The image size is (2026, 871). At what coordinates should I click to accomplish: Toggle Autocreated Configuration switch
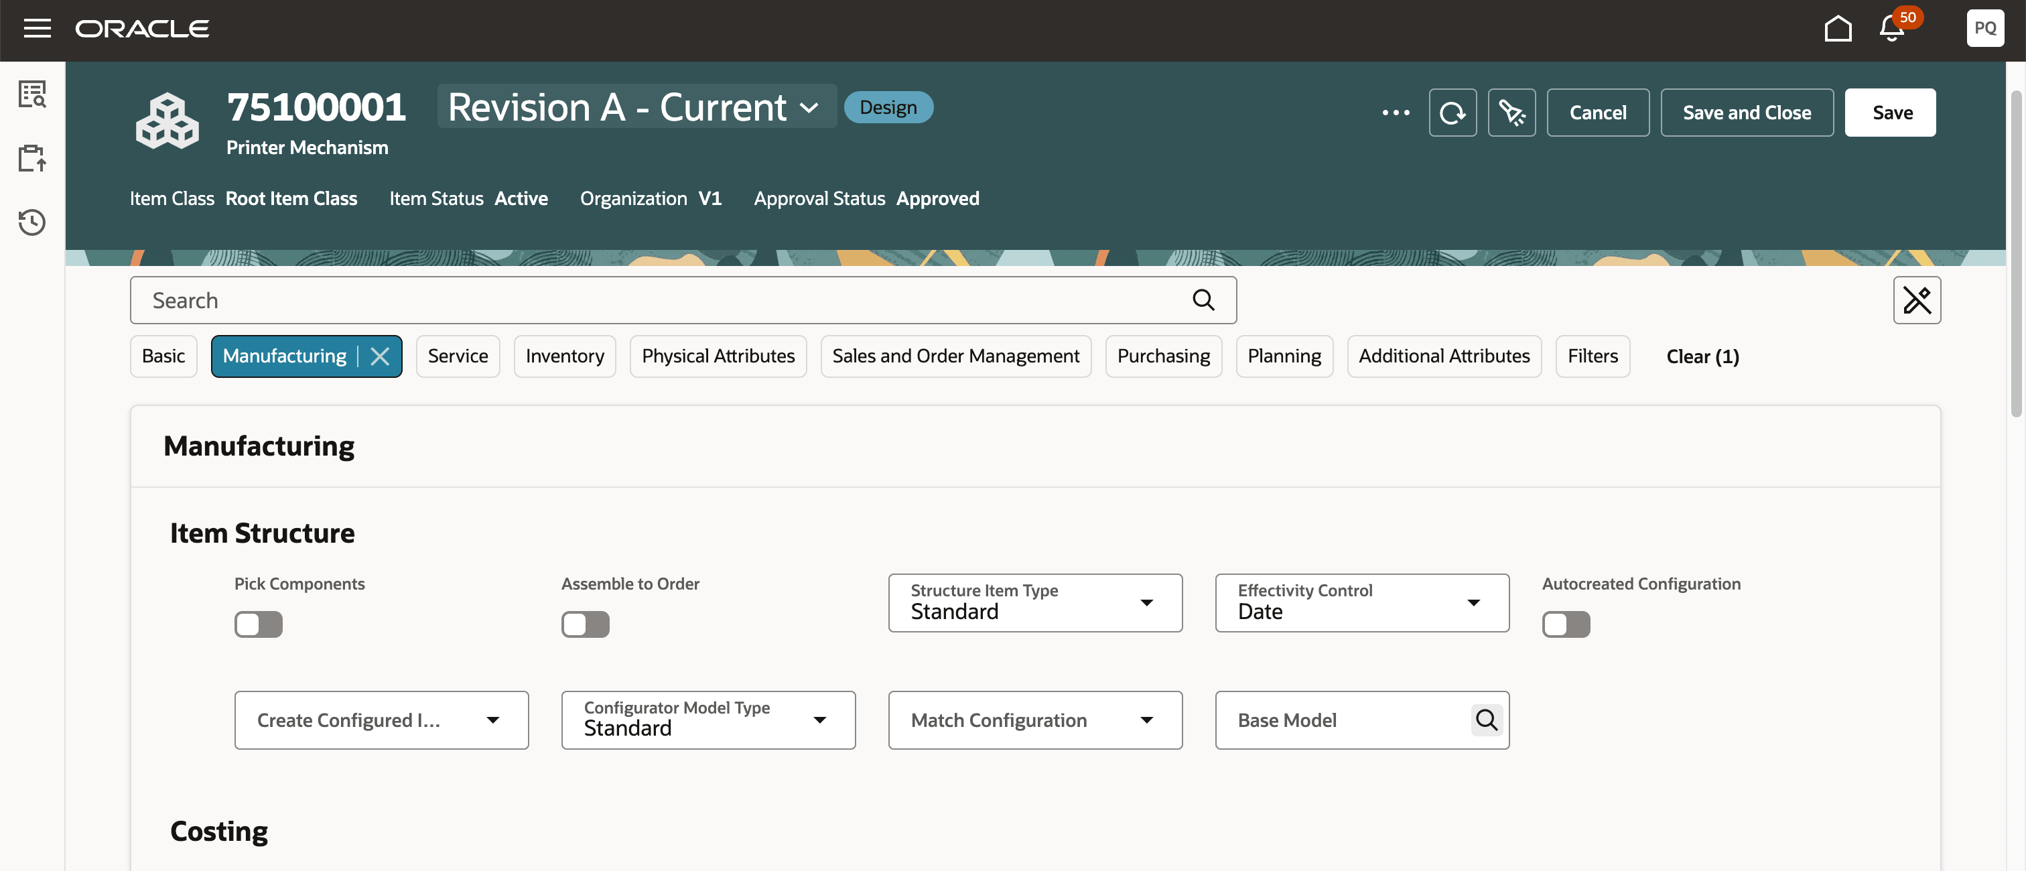[x=1565, y=624]
